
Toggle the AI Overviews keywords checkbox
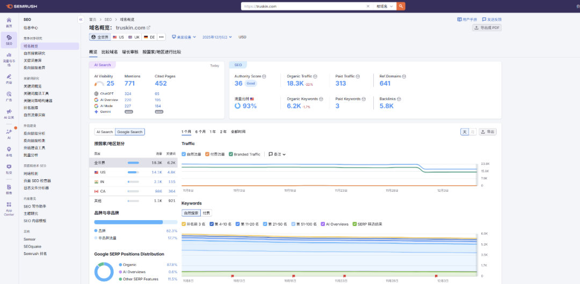(323, 224)
